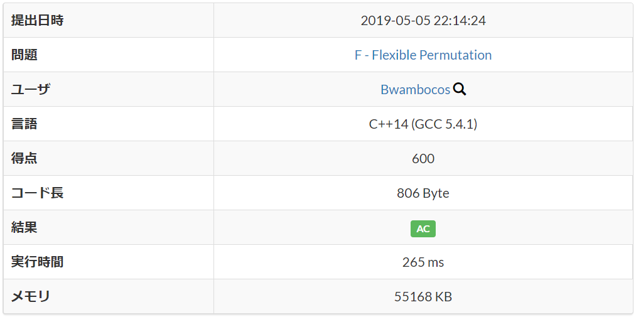Click the code length value 806 Byte

tap(423, 193)
